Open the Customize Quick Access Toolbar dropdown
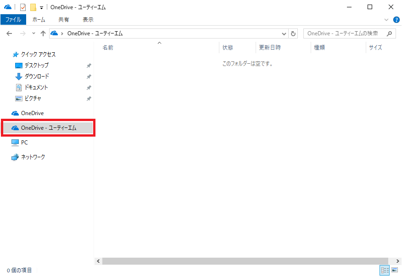This screenshot has height=276, width=402. [x=42, y=8]
